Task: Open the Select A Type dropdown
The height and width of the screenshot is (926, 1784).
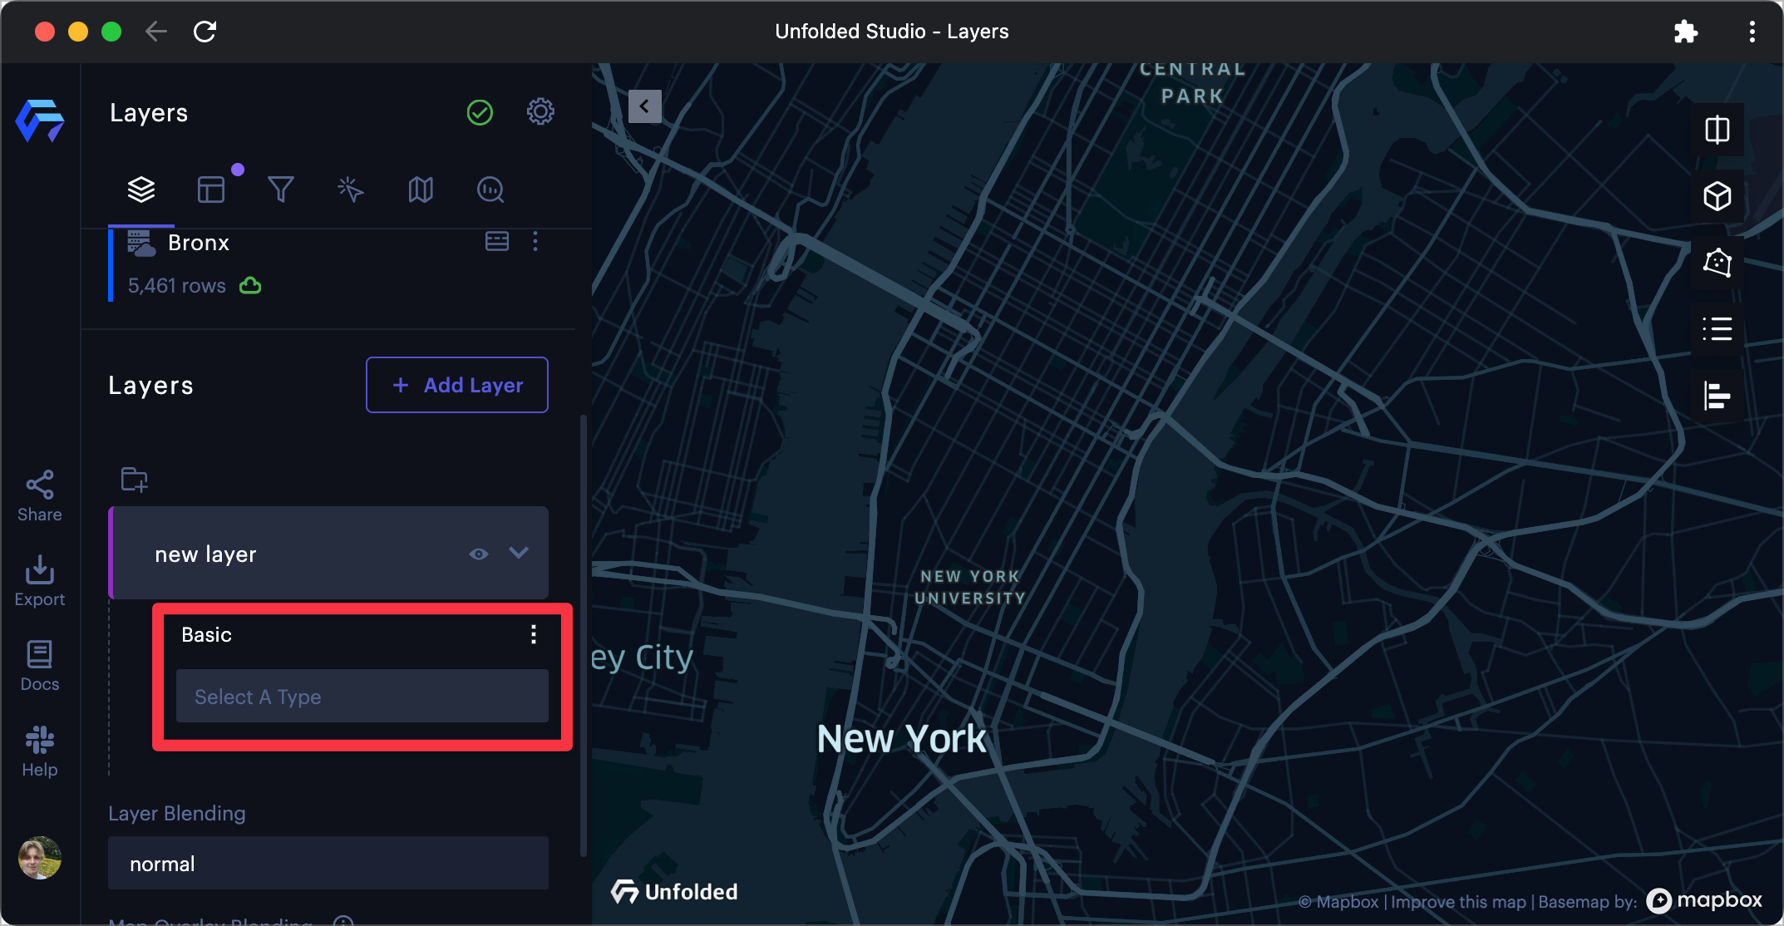Action: (x=362, y=697)
